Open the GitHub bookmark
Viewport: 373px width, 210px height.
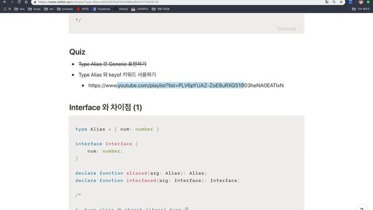point(121,9)
